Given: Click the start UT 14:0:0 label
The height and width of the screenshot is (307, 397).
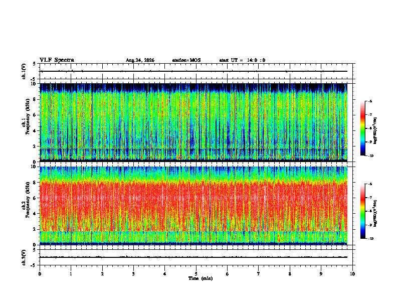Looking at the screenshot, I should pos(242,60).
